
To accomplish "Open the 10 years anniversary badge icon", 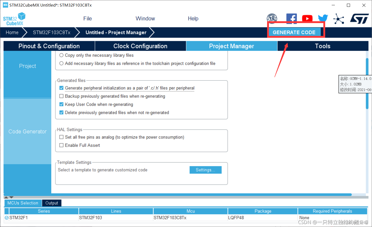I will 272,19.
